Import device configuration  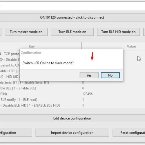click(72, 133)
